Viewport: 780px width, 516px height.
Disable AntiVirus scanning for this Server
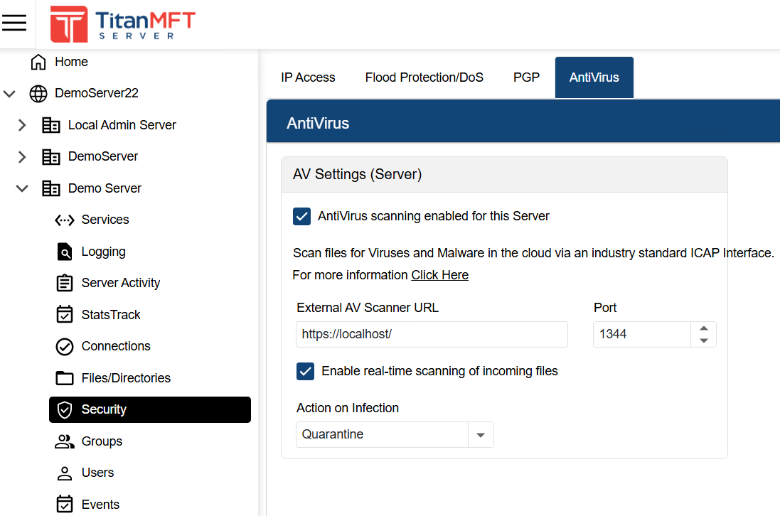301,216
